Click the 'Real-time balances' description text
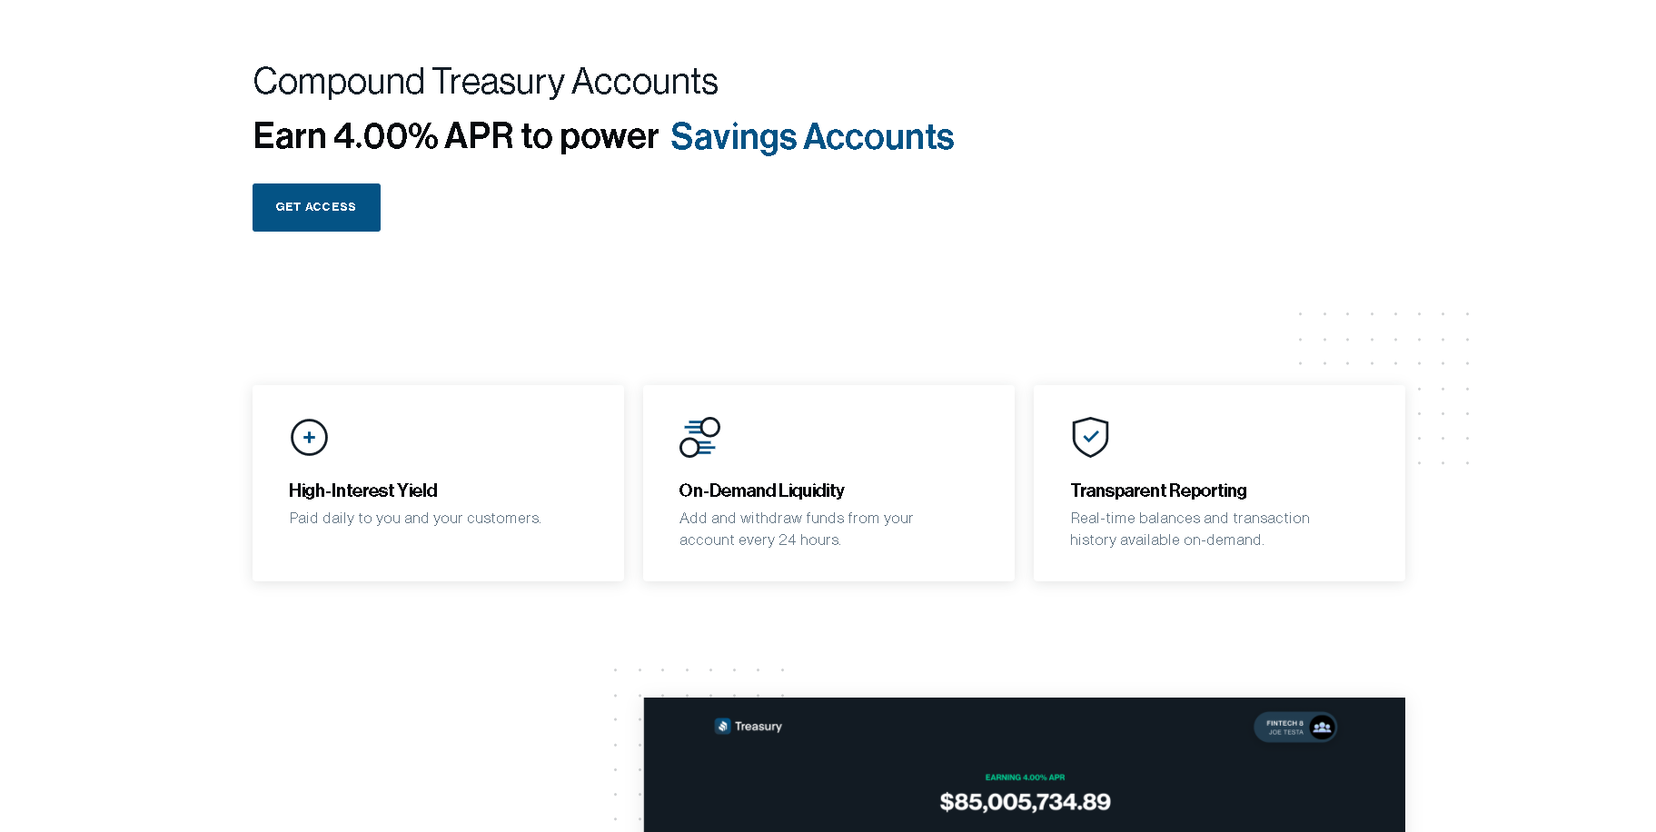Screen dimensions: 1656x832 1190,529
